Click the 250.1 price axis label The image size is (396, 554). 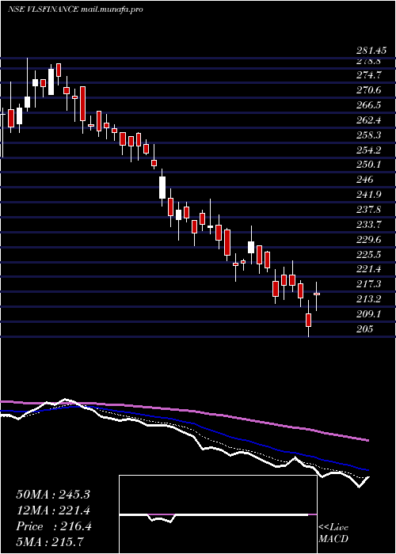(x=369, y=165)
